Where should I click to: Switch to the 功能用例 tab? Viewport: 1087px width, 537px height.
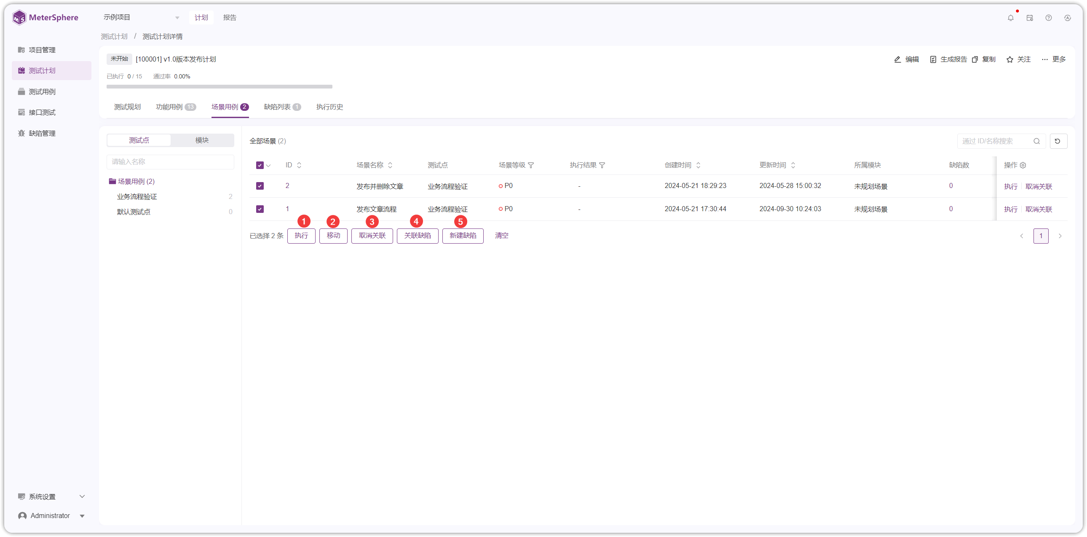(x=176, y=107)
